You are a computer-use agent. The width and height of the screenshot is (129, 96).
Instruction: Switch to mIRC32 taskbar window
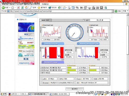[18, 94]
